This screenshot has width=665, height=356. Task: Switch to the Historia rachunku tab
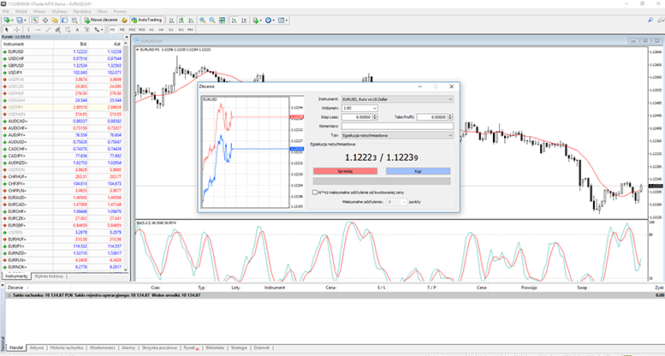(66, 348)
